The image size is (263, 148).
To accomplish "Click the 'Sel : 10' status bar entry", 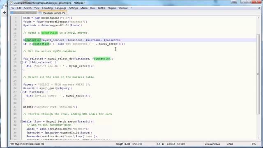I will point(181,144).
